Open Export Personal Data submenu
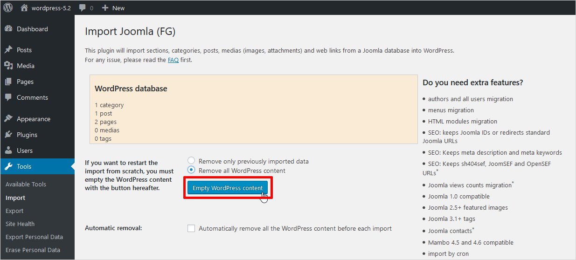 [34, 237]
